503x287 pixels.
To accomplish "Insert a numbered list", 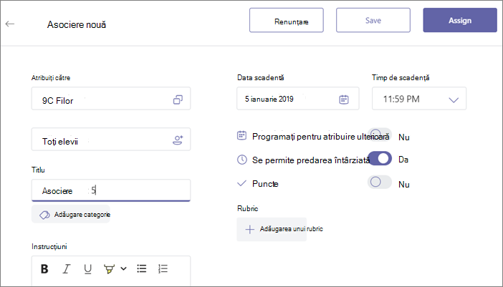I will coord(163,268).
